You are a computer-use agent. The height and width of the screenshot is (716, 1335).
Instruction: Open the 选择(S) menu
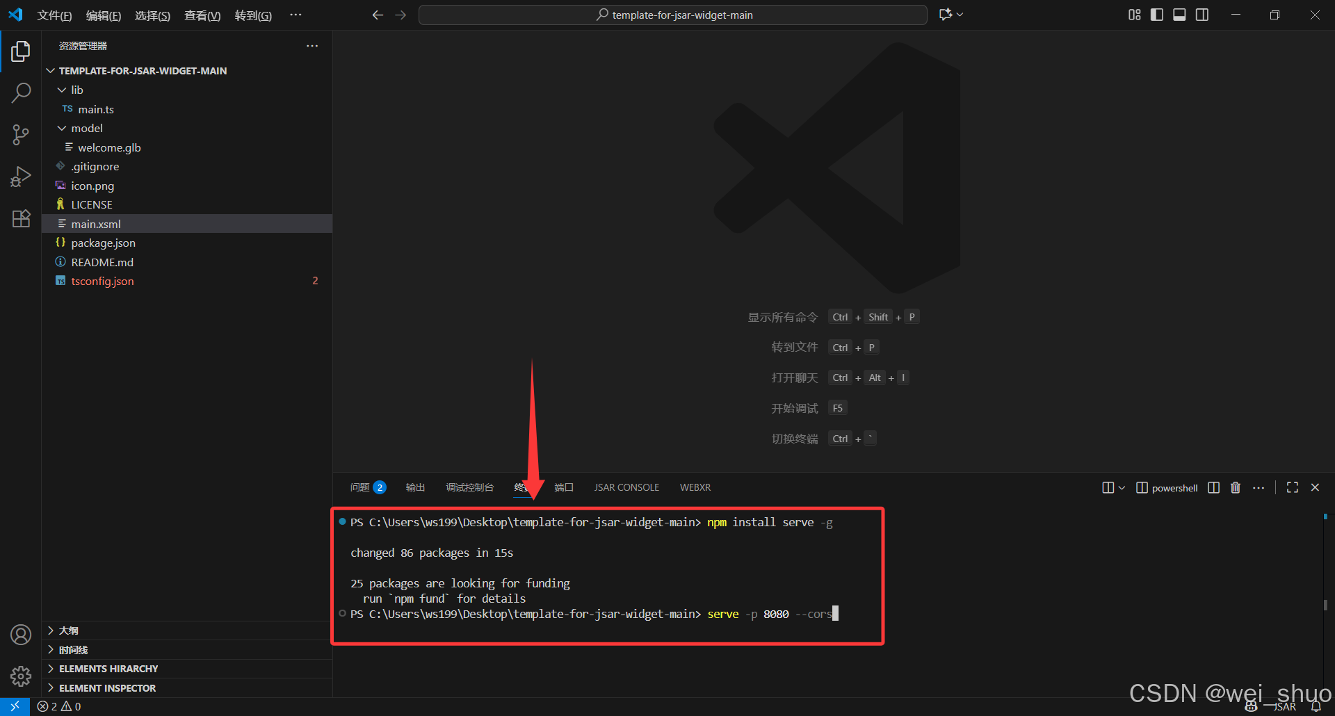tap(152, 15)
